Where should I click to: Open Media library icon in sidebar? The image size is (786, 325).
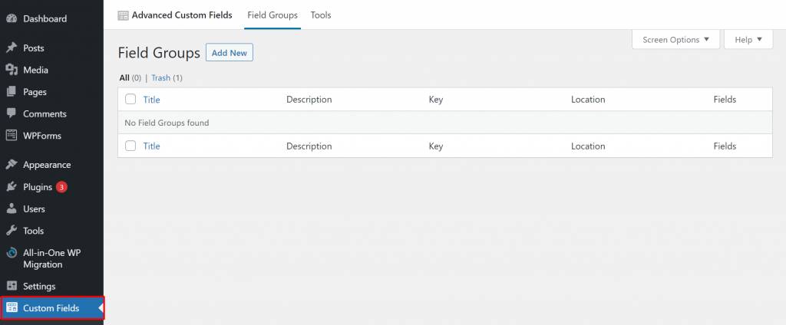(12, 70)
